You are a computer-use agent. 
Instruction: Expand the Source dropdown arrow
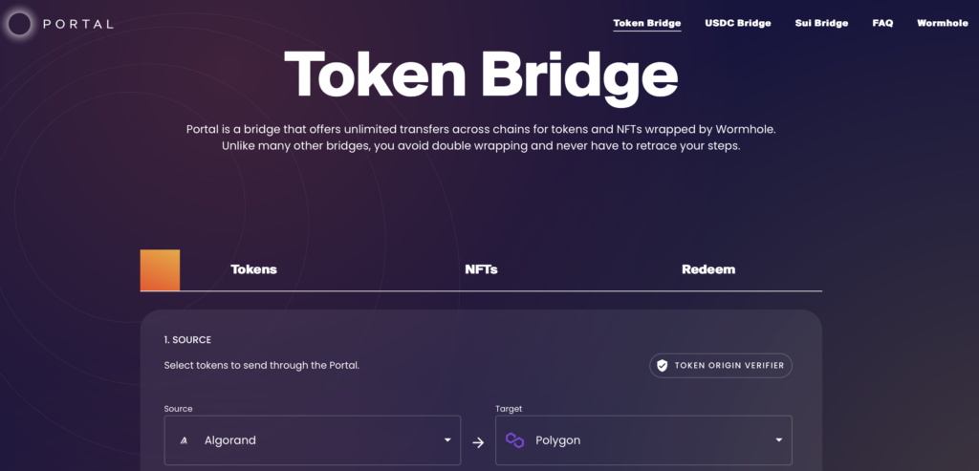point(447,440)
